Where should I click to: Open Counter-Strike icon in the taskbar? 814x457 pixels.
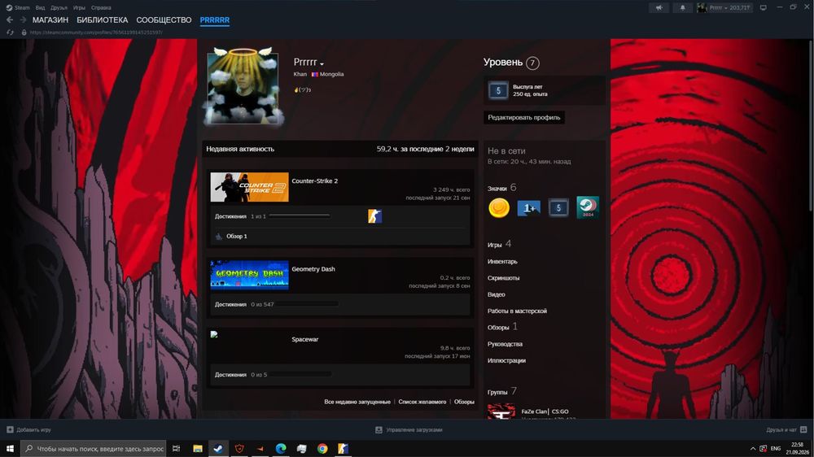(x=344, y=448)
